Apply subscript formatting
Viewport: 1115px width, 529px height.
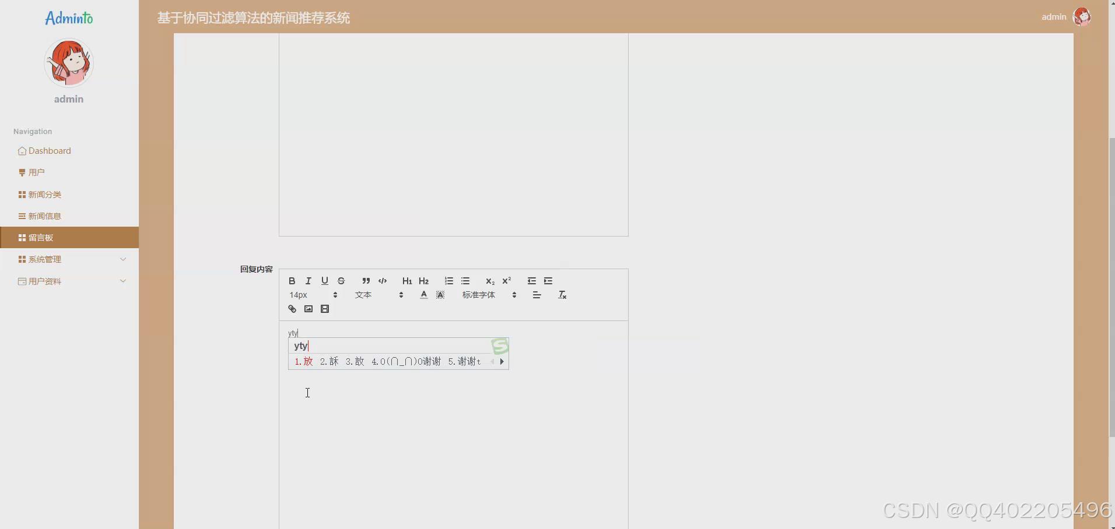pos(490,281)
